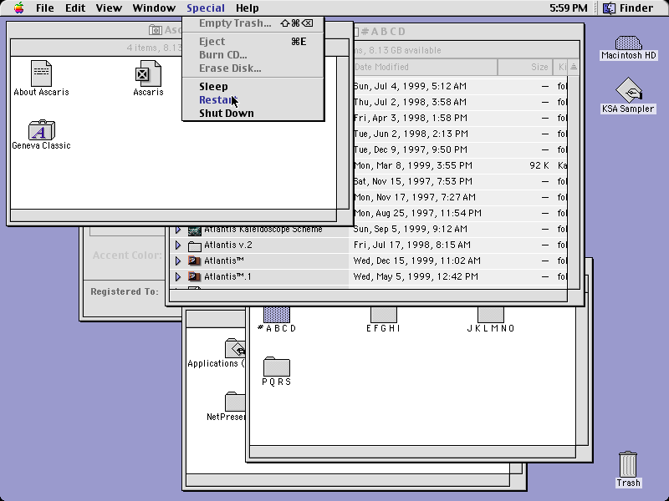The height and width of the screenshot is (501, 669).
Task: Click the date Mon, Mar 8, 1999, 3:55 PM
Action: [413, 165]
